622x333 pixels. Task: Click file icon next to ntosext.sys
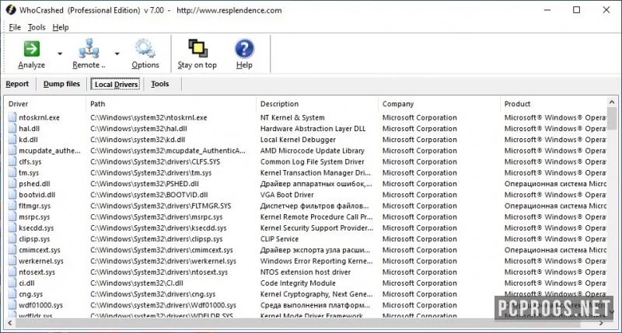point(12,272)
